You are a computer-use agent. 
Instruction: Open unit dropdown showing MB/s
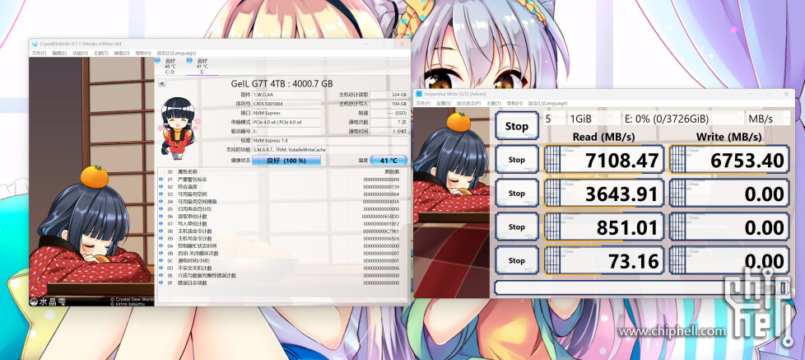pos(768,119)
